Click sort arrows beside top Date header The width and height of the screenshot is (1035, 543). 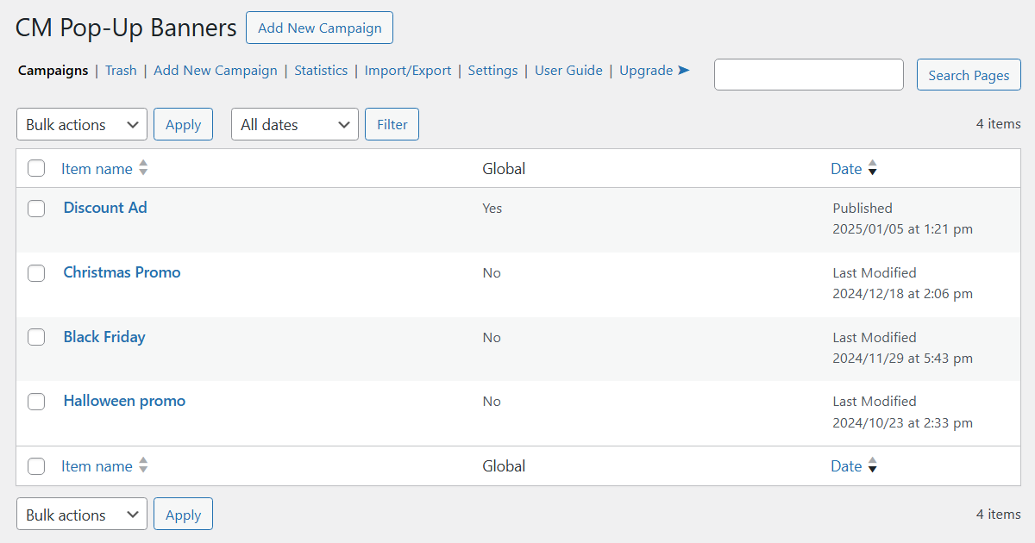(x=872, y=168)
